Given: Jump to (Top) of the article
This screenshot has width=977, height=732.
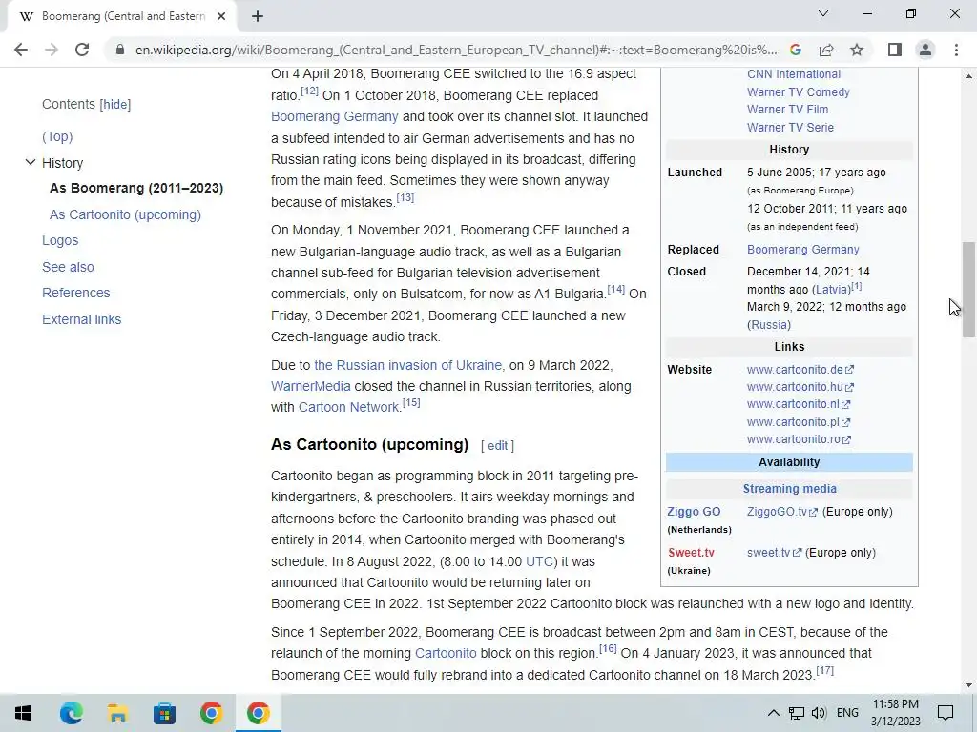Looking at the screenshot, I should pos(57,136).
